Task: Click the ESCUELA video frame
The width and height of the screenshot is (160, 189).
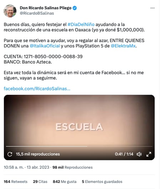Action: pos(79,121)
